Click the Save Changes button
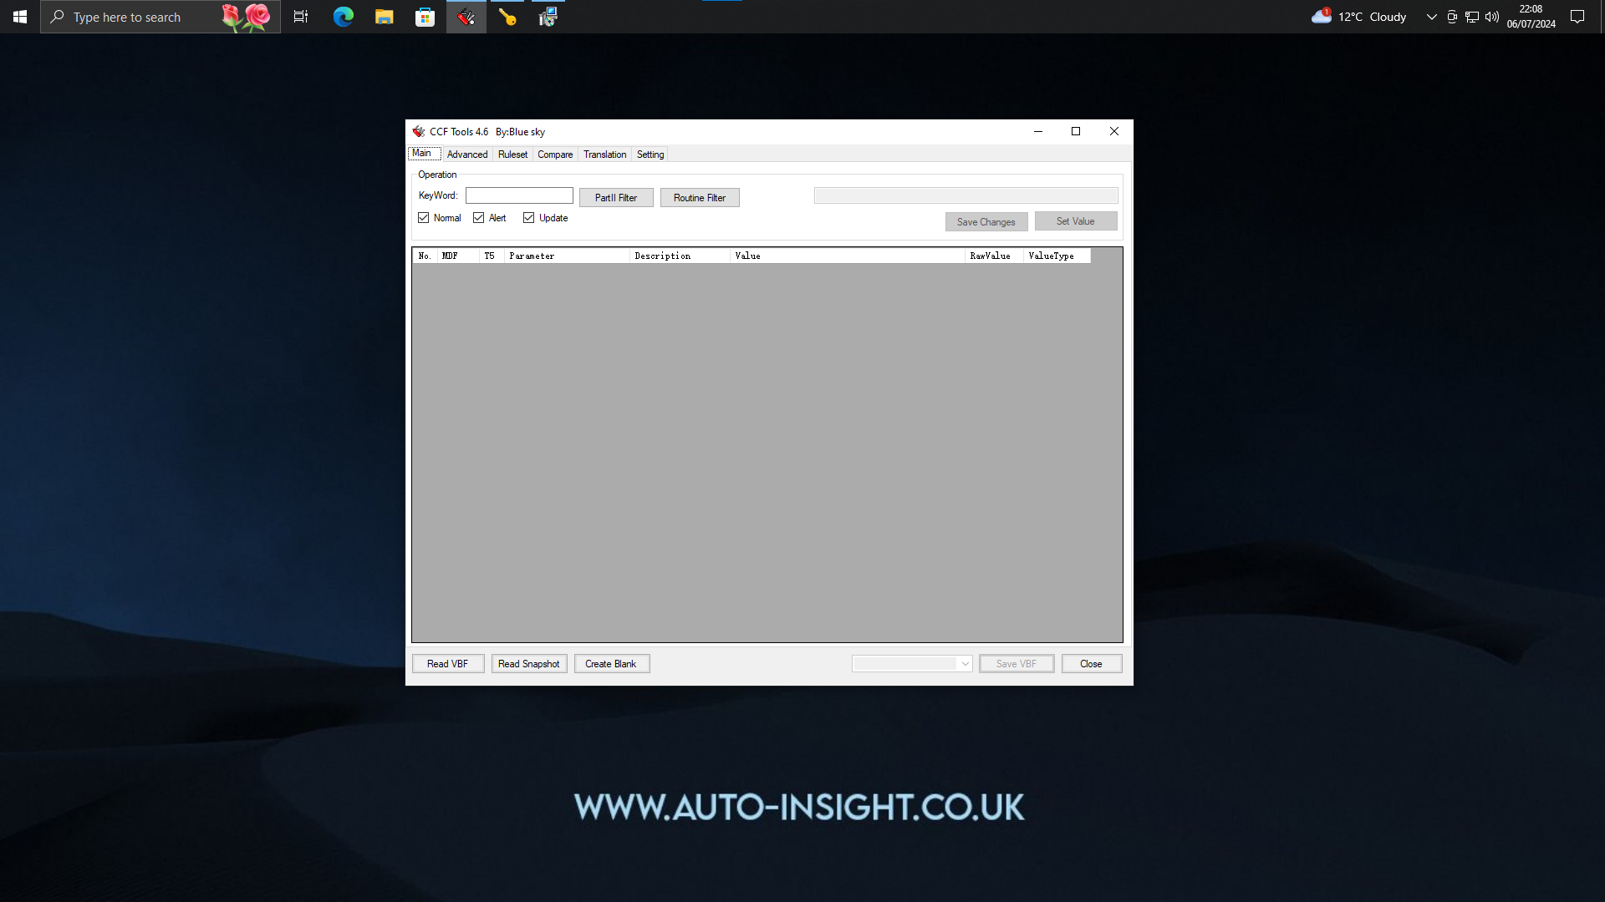 (986, 221)
